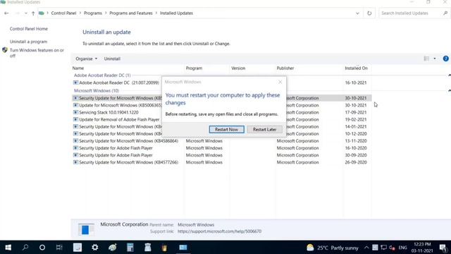Select Servicing Stack 10.0.19041.1220 row

[109, 112]
